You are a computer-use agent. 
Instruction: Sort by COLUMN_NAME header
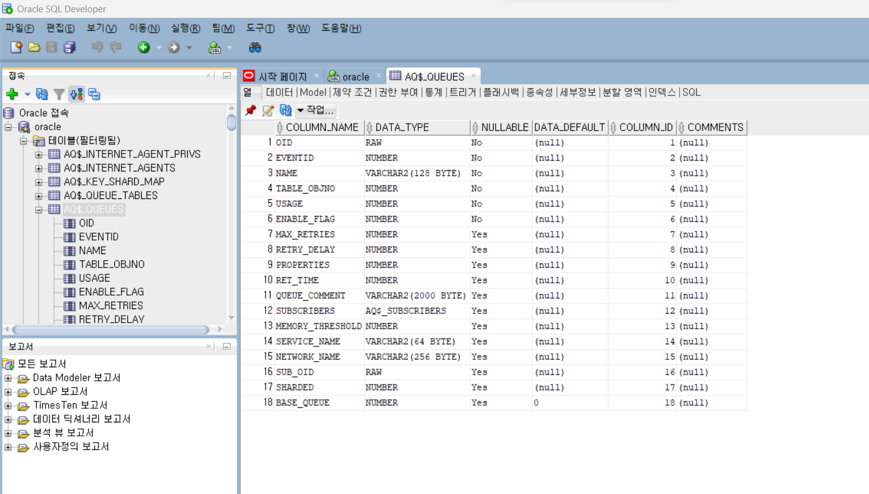pos(320,127)
